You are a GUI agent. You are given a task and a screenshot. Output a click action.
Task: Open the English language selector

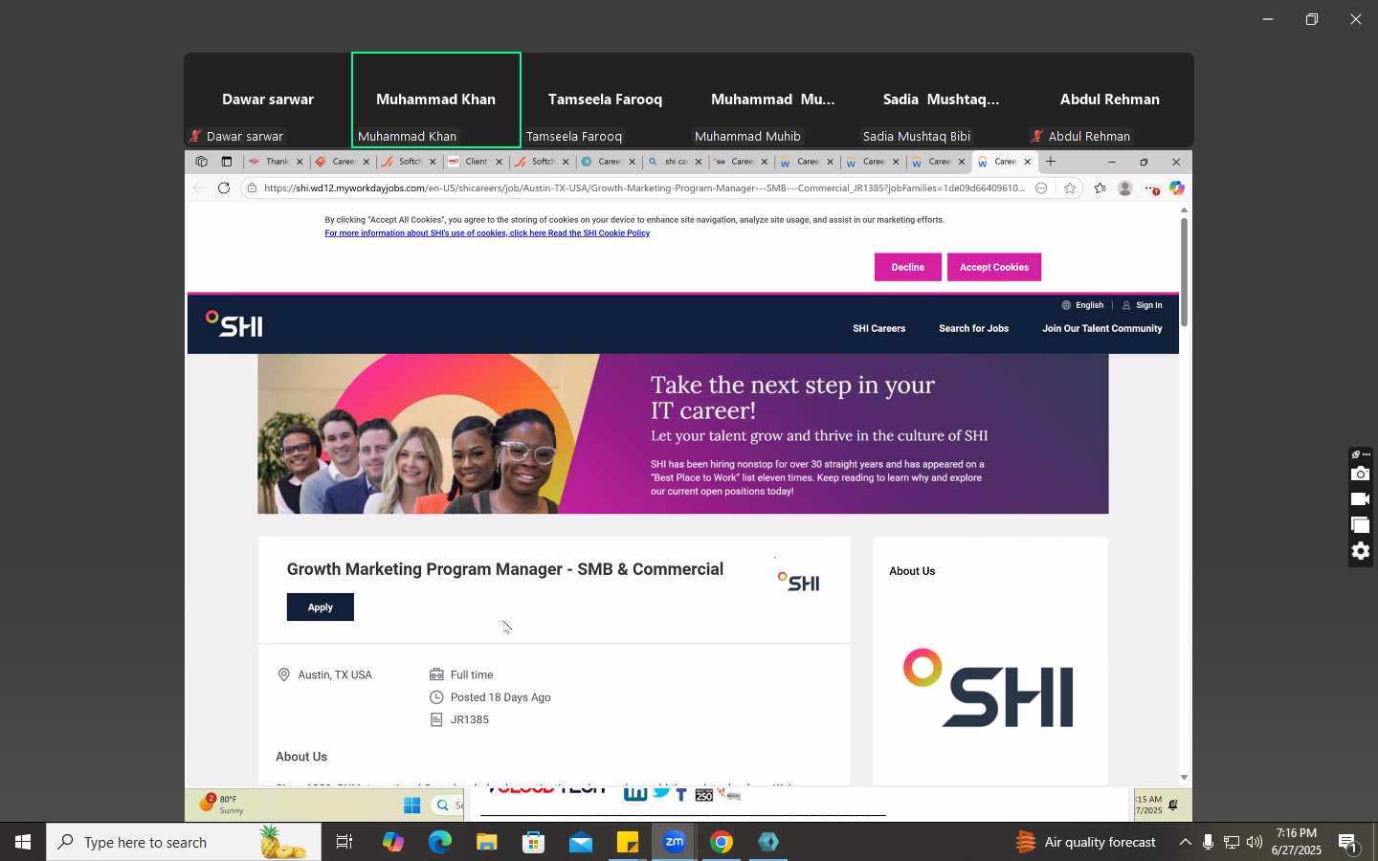tap(1082, 305)
